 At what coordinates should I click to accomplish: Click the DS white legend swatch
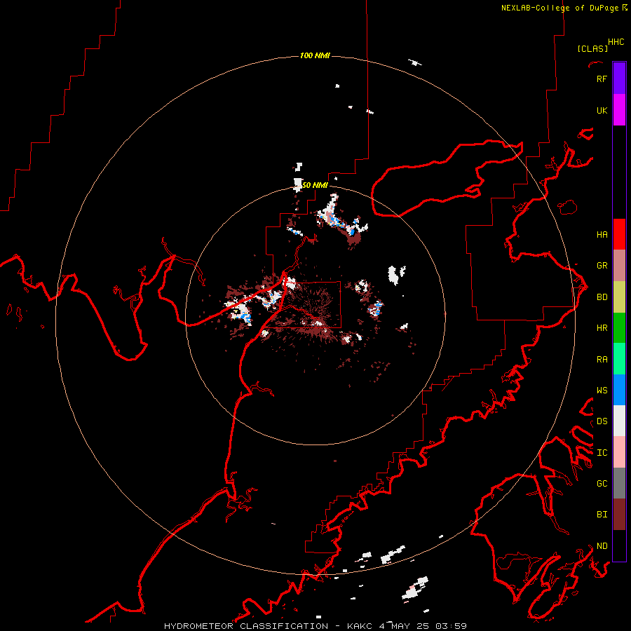tap(619, 421)
